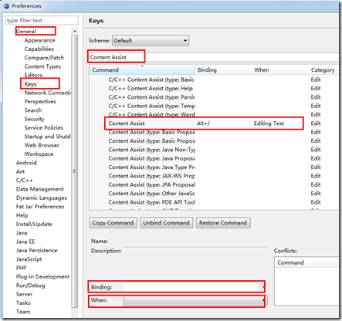Open Capabilities preferences page
The image size is (342, 321).
click(39, 49)
